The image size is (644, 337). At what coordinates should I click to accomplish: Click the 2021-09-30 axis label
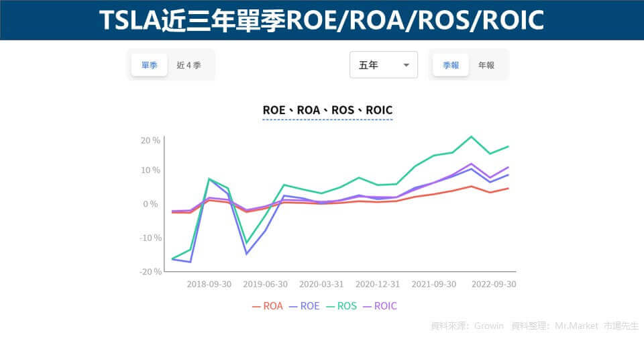coord(434,284)
